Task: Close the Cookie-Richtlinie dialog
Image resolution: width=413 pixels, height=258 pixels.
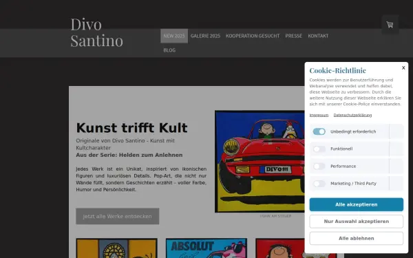Action: (403, 68)
